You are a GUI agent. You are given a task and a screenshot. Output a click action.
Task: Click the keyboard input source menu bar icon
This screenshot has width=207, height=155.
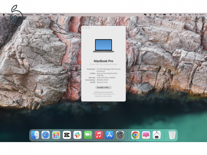point(155,15)
